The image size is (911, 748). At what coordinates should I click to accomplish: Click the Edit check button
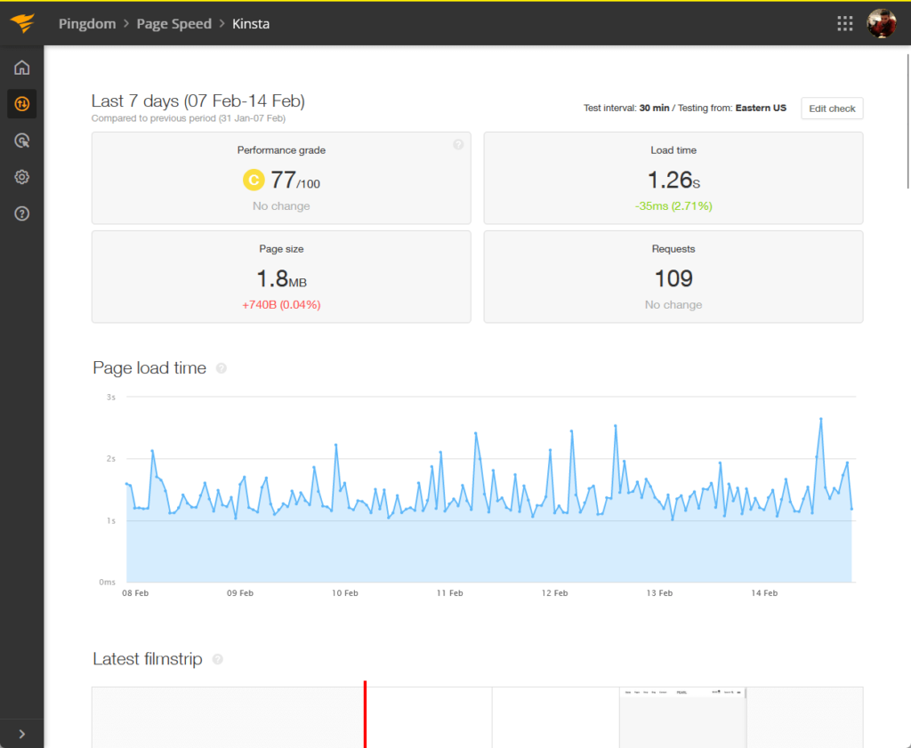tap(832, 109)
